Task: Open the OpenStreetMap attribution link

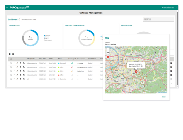Action: pos(162,93)
